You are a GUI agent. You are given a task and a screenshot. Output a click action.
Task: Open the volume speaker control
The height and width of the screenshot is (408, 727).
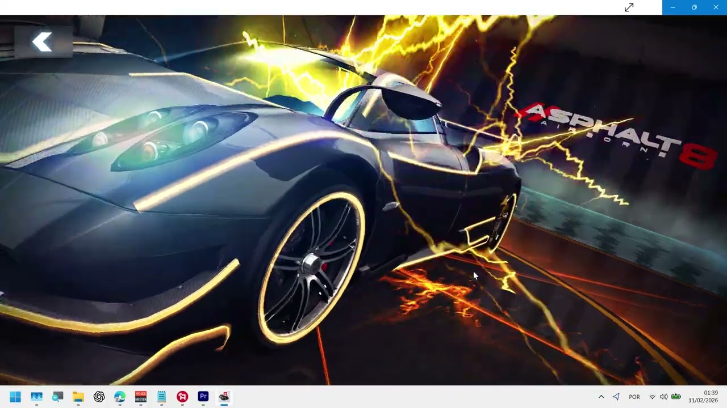(x=663, y=397)
